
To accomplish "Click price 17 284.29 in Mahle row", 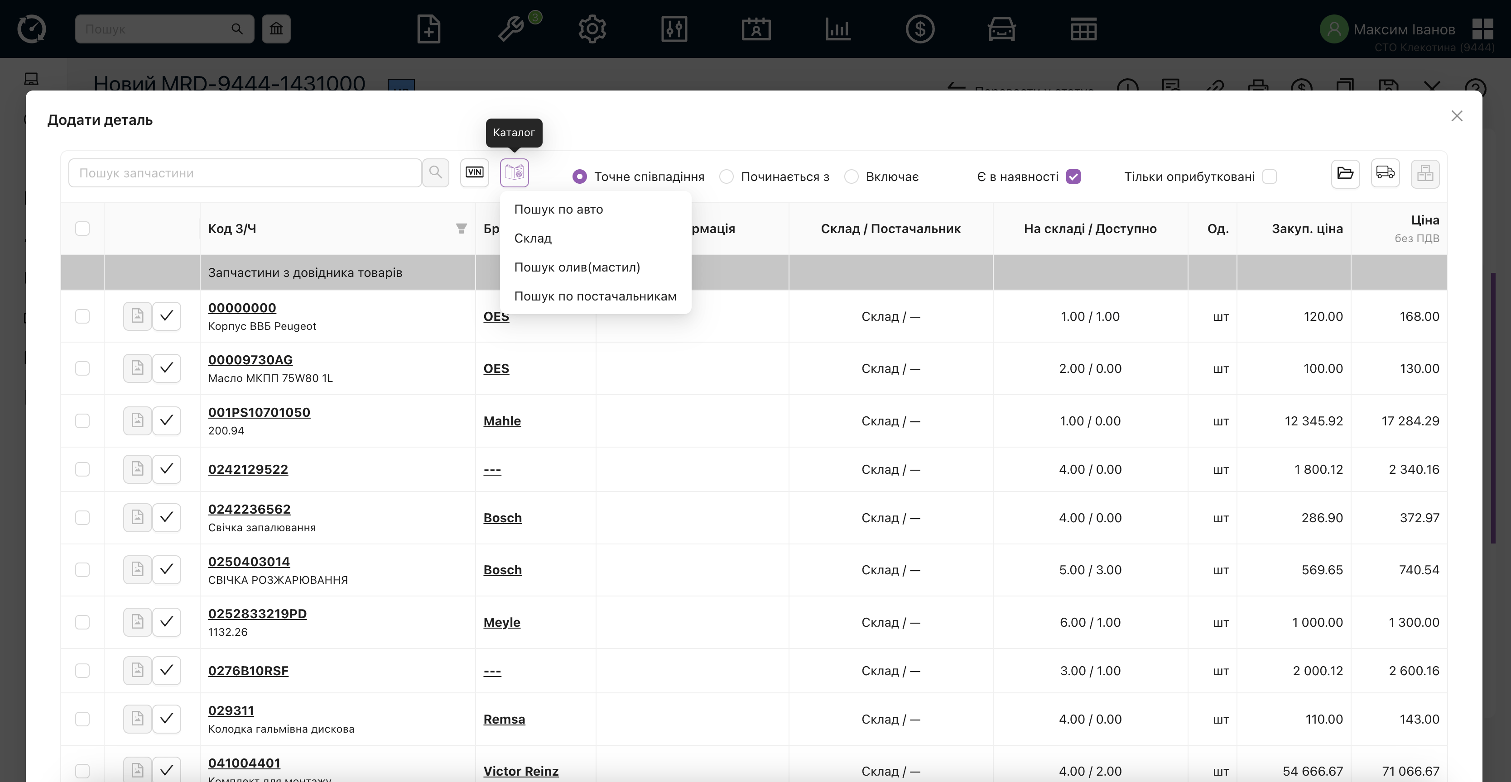I will point(1410,421).
